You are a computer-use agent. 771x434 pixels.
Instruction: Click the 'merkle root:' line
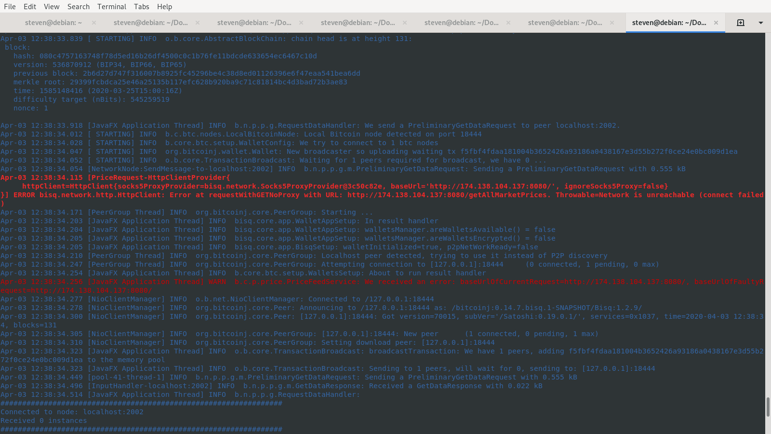coord(180,82)
